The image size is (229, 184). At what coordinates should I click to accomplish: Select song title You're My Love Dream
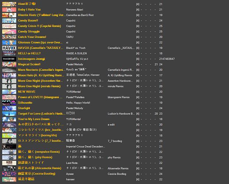34,119
